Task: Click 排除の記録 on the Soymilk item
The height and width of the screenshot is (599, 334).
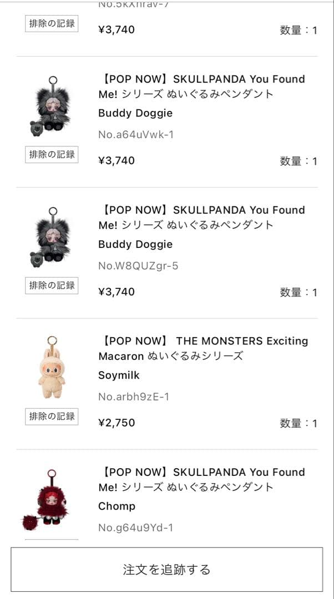Action: [x=51, y=417]
